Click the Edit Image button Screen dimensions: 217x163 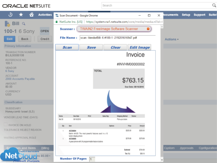coord(139,47)
